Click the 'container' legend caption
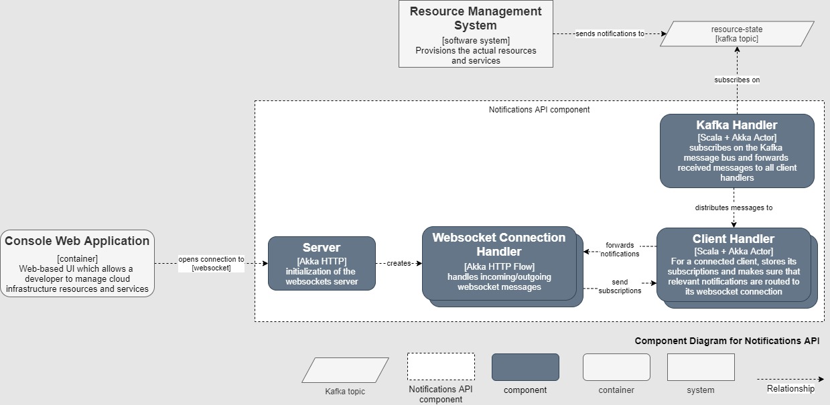This screenshot has width=830, height=405. pyautogui.click(x=616, y=390)
